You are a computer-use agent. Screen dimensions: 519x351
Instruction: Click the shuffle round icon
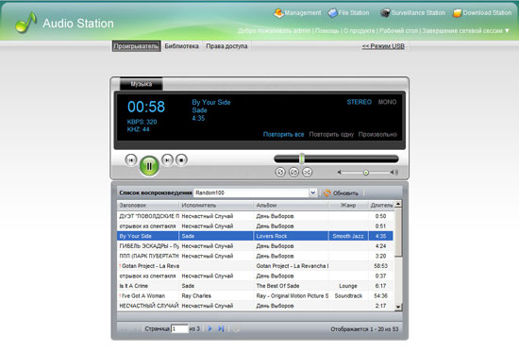pyautogui.click(x=308, y=172)
